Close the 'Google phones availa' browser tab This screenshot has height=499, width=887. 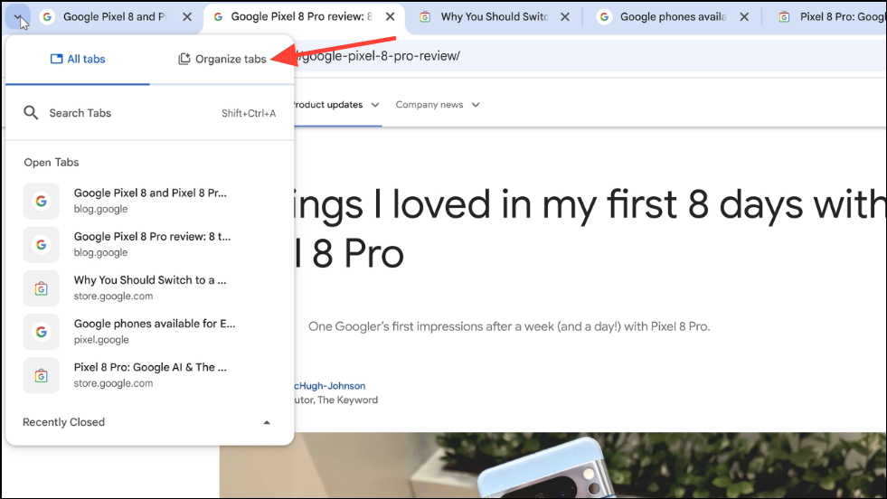(x=746, y=17)
